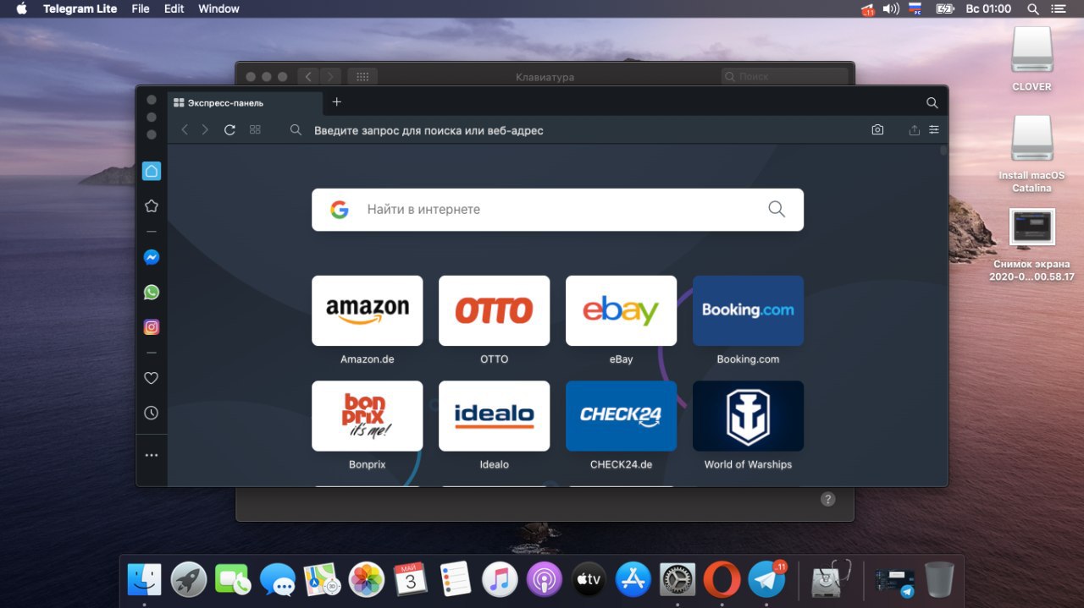Open a new tab with plus button
The image size is (1084, 608).
pos(336,101)
